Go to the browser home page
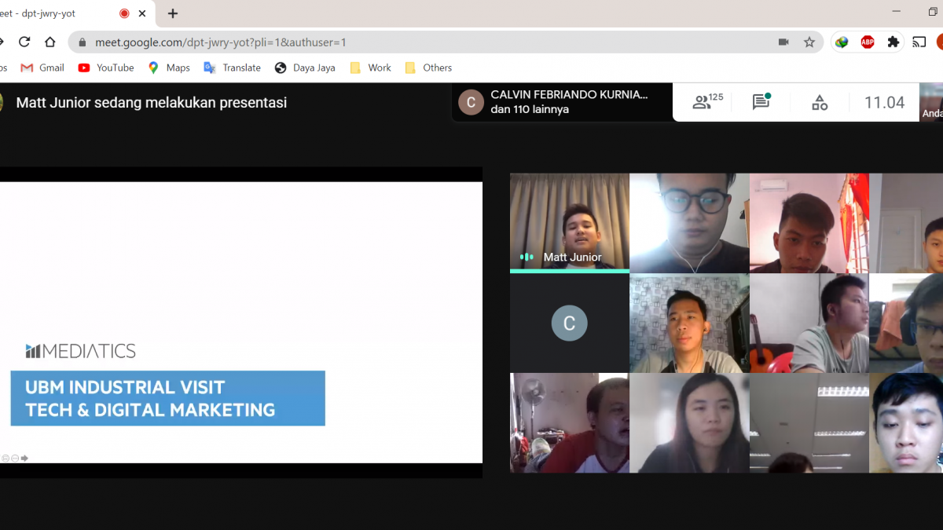Screen dimensions: 943x530 pyautogui.click(x=50, y=42)
